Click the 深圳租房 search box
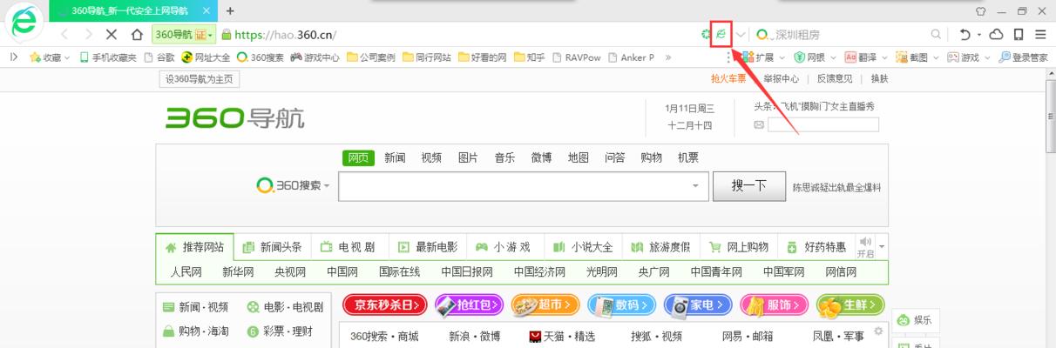 (x=850, y=35)
